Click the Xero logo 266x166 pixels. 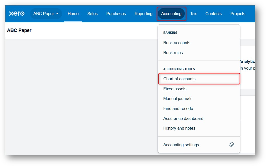(x=17, y=14)
